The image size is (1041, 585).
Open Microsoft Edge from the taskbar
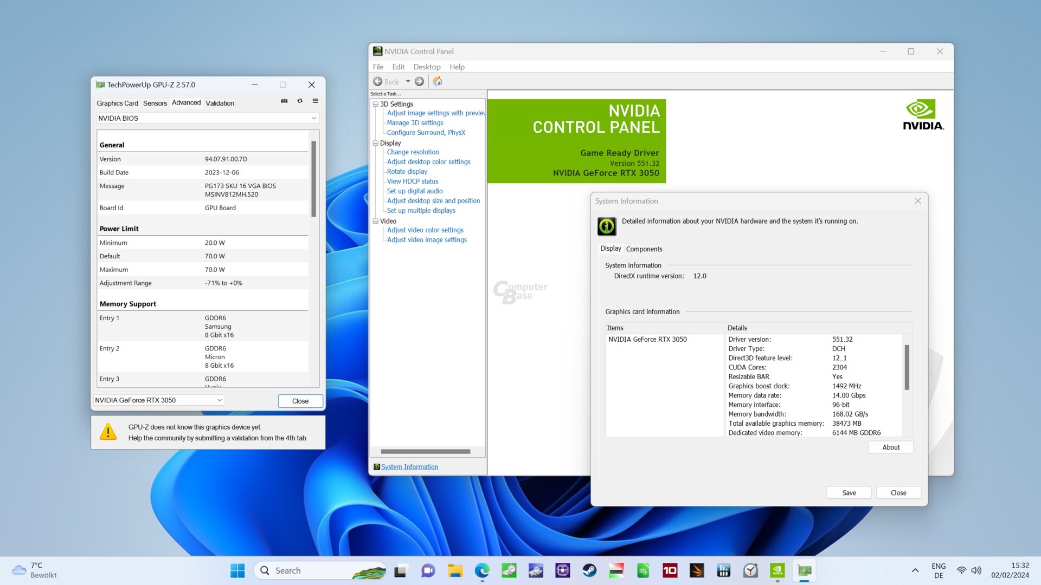(482, 570)
